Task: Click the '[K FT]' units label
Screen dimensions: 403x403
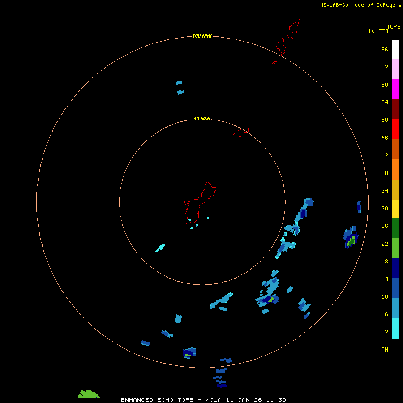Action: [378, 31]
